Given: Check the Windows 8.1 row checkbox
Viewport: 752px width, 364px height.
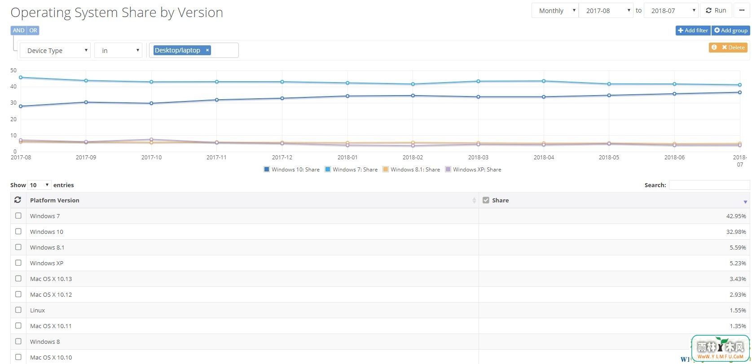Looking at the screenshot, I should point(18,247).
